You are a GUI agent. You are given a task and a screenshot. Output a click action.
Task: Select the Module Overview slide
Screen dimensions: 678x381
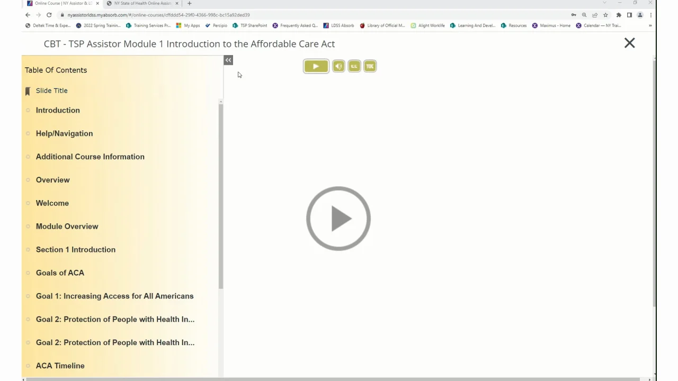tap(67, 226)
